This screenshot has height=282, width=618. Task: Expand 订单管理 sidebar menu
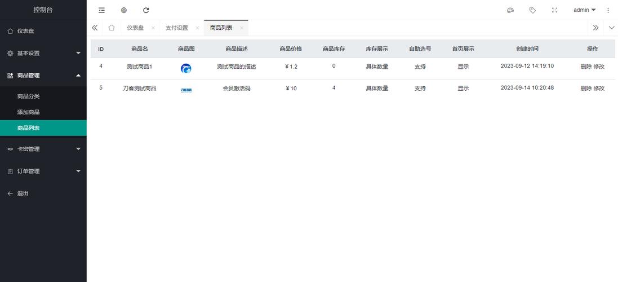(43, 171)
